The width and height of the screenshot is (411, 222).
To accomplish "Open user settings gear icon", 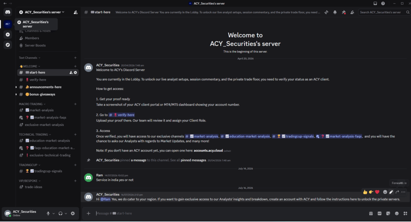I will [x=73, y=213].
